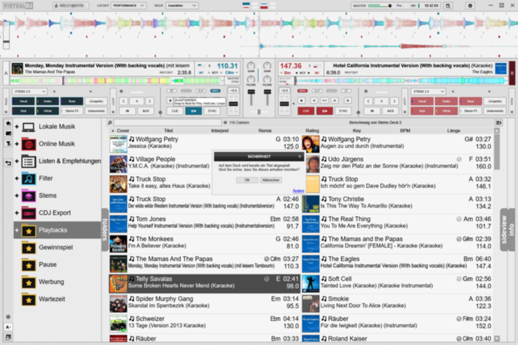Image resolution: width=518 pixels, height=345 pixels.
Task: Click the column options icon at top right of browser
Action: point(499,123)
